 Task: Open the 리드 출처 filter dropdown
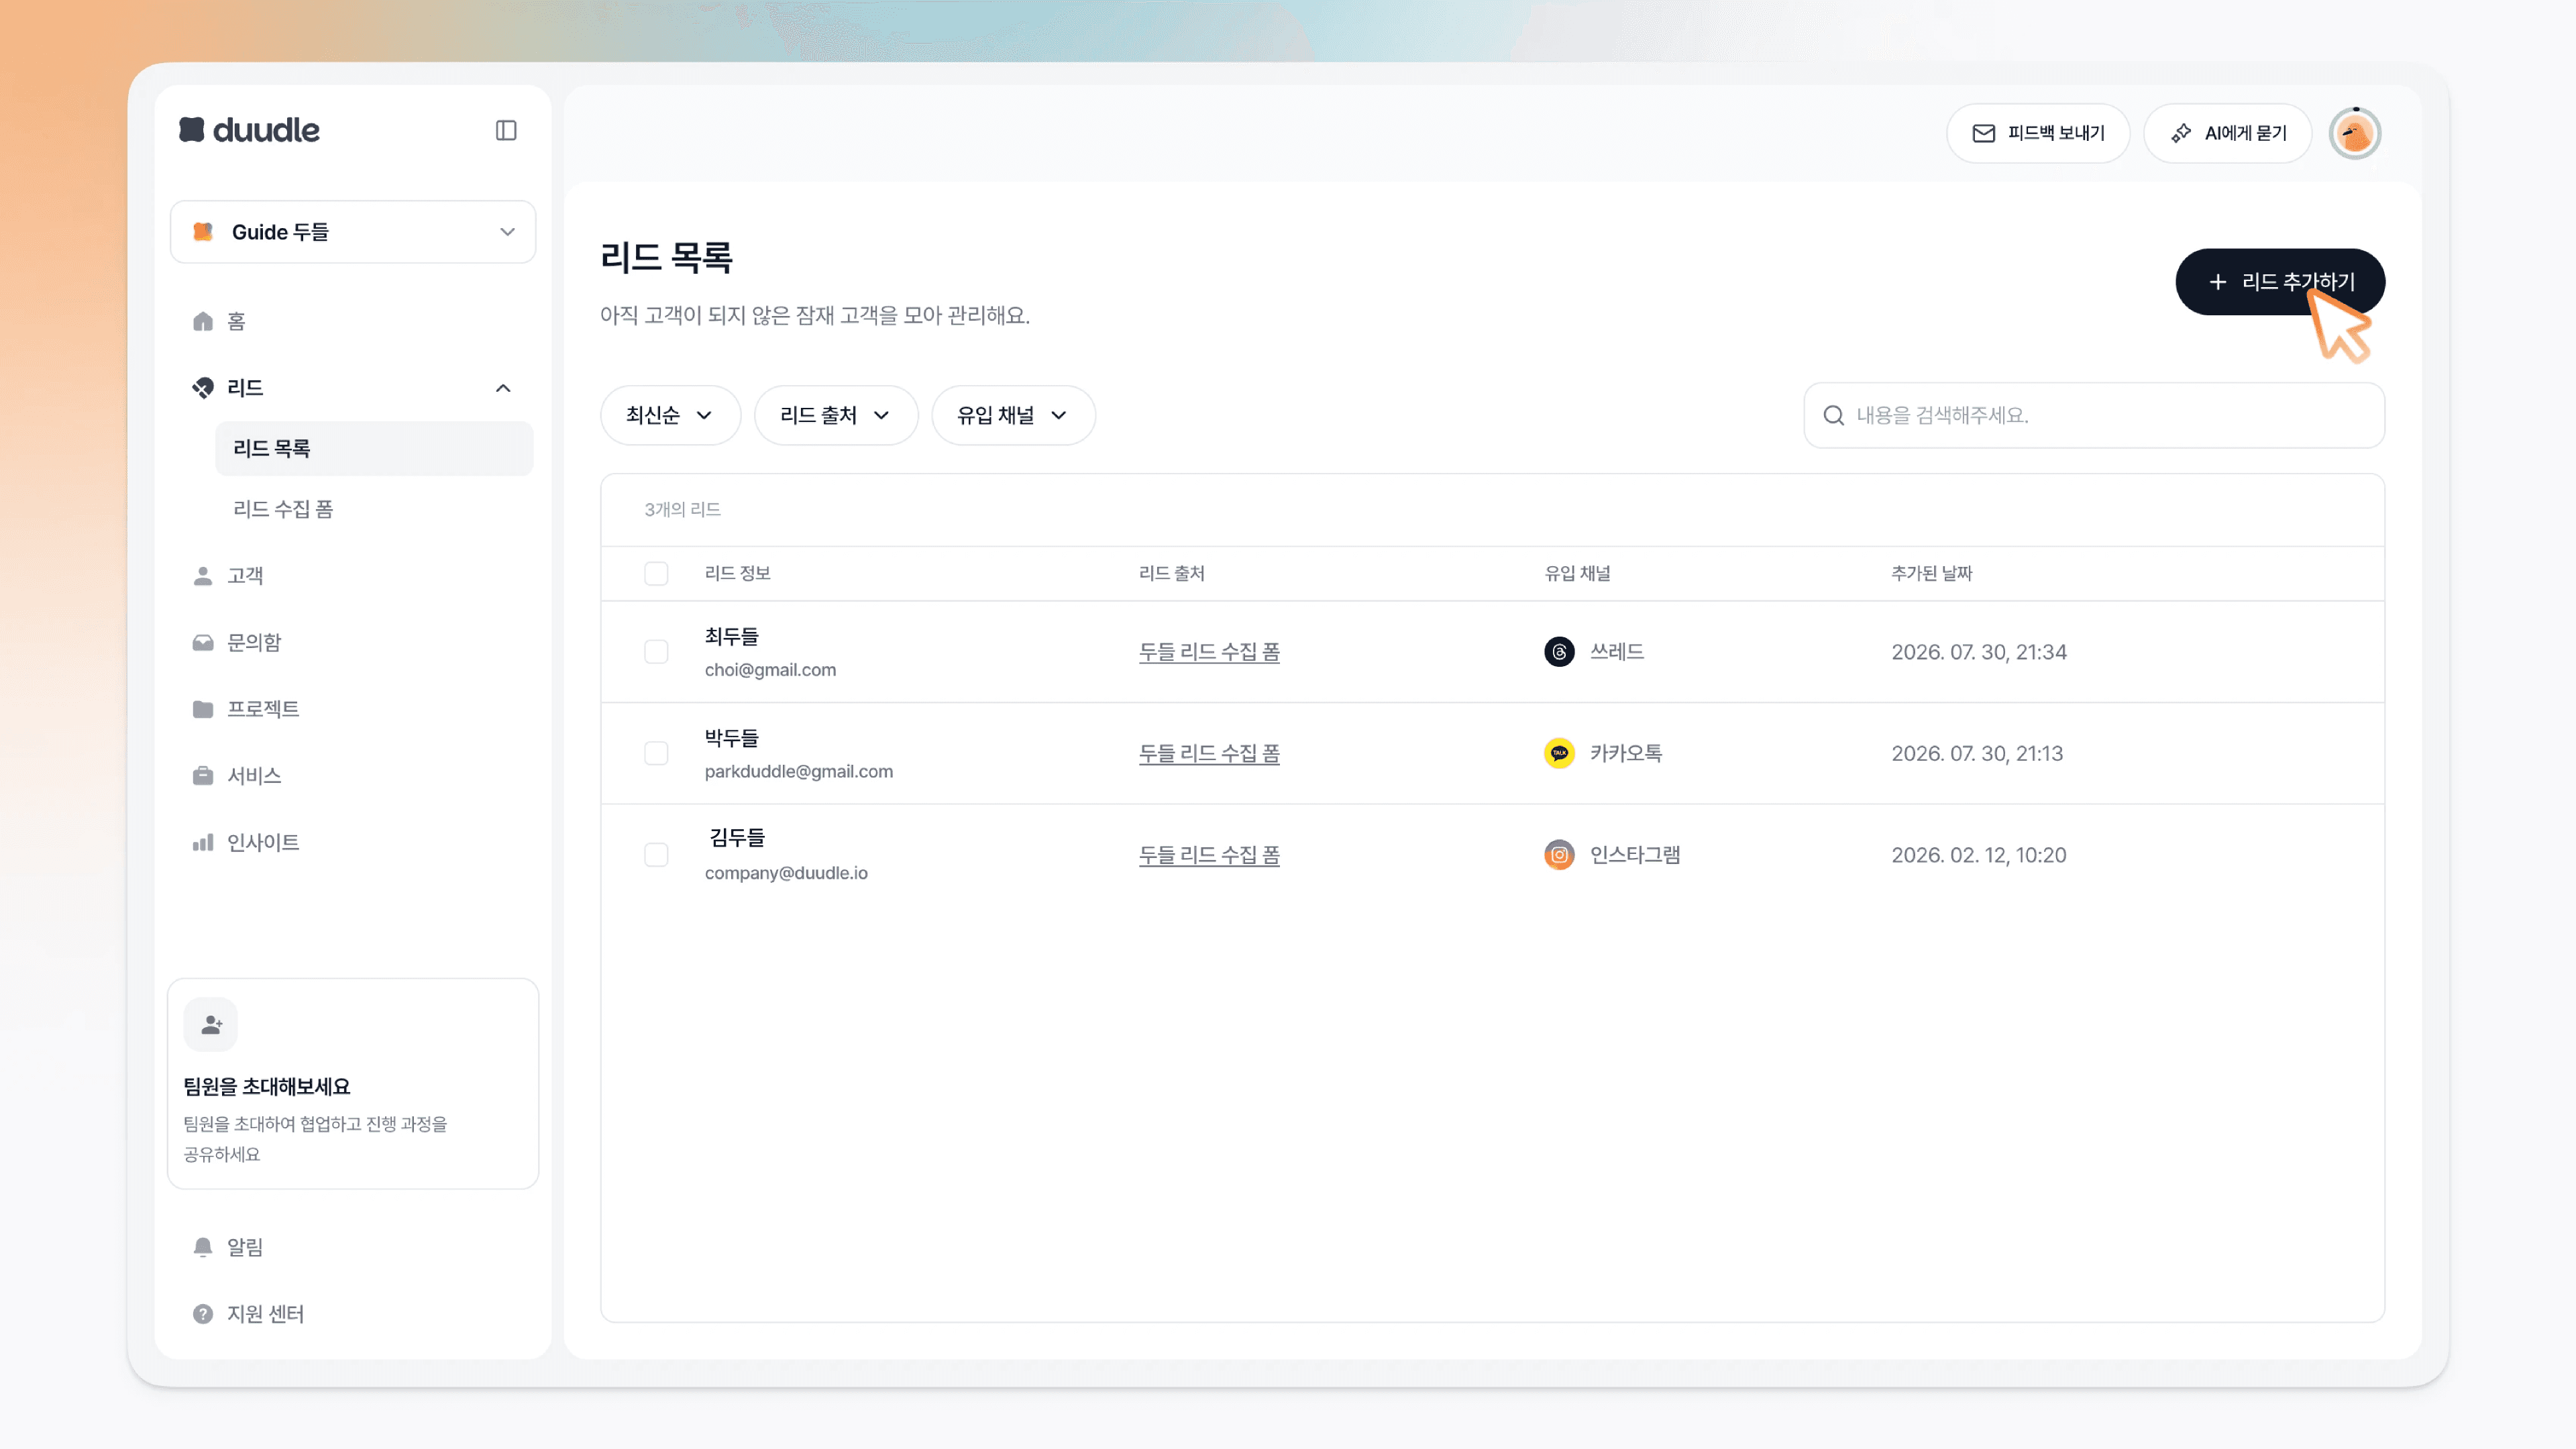tap(836, 416)
